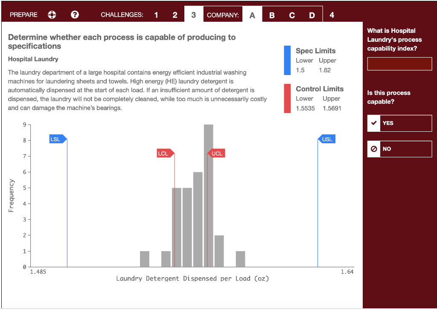Image resolution: width=437 pixels, height=310 pixels.
Task: Click the 'Control Limits' legend title
Action: coord(320,89)
